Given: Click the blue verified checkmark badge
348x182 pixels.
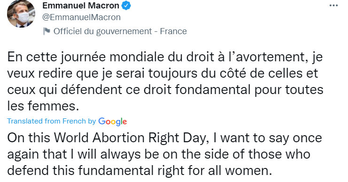Looking at the screenshot, I should pyautogui.click(x=126, y=6).
